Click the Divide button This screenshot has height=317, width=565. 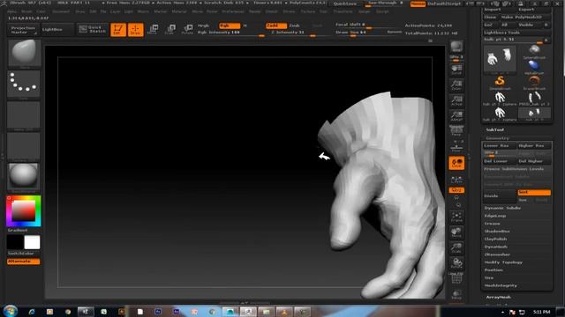point(500,195)
